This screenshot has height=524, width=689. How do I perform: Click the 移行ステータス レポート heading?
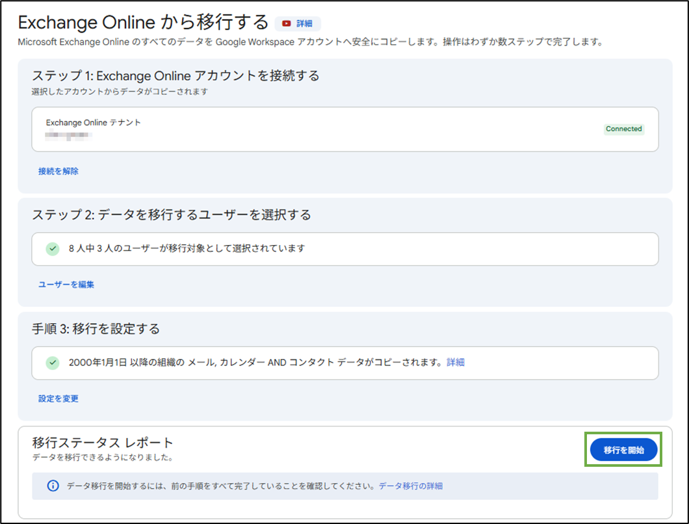click(x=103, y=442)
